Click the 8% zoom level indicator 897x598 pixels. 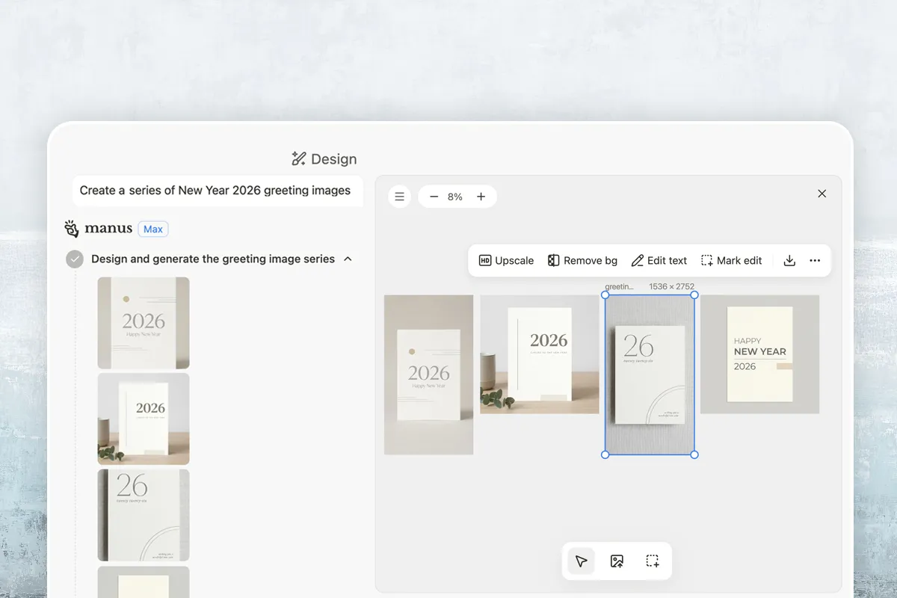click(x=455, y=197)
